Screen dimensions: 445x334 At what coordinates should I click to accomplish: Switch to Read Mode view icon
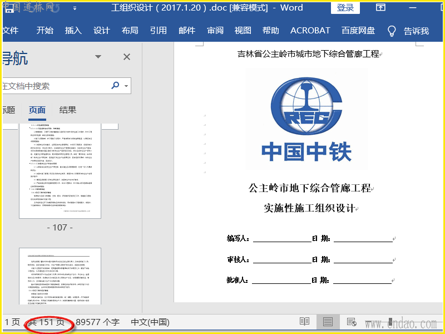pos(304,322)
